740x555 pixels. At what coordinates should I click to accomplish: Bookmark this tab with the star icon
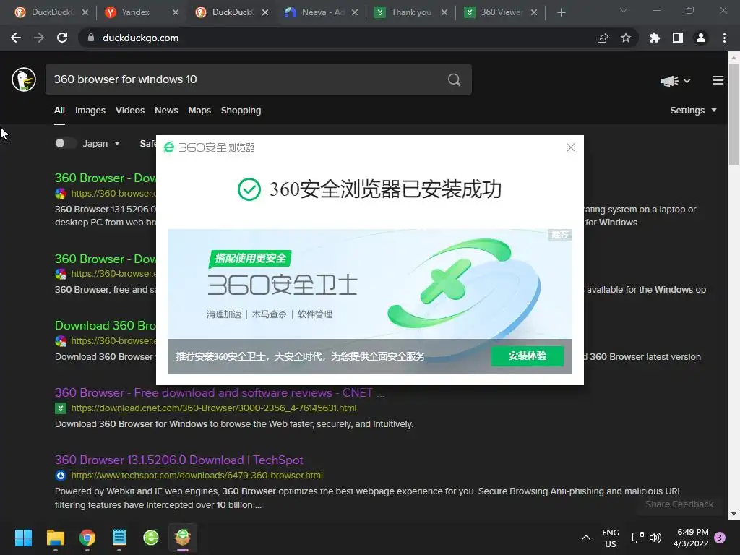click(x=626, y=38)
